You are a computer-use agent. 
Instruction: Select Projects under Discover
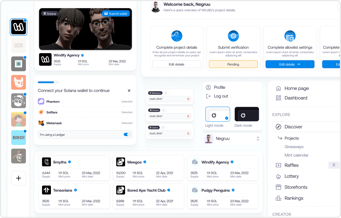292,138
